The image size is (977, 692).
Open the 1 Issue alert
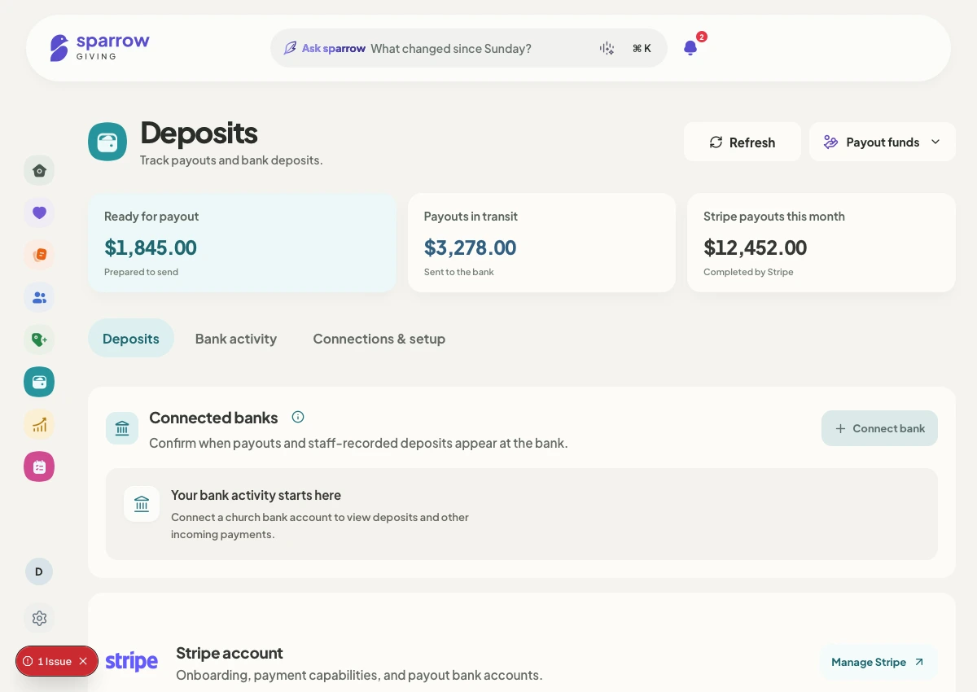48,661
